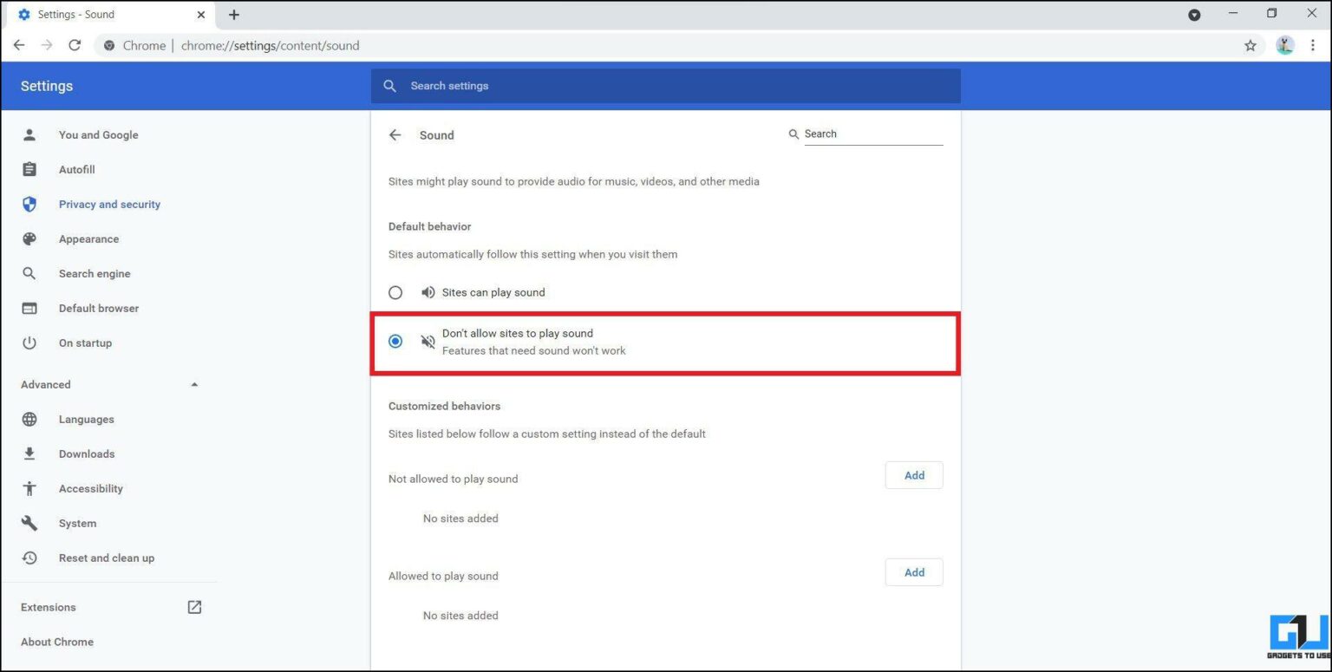The width and height of the screenshot is (1332, 672).
Task: Select the Autofill sidebar icon
Action: pyautogui.click(x=29, y=169)
